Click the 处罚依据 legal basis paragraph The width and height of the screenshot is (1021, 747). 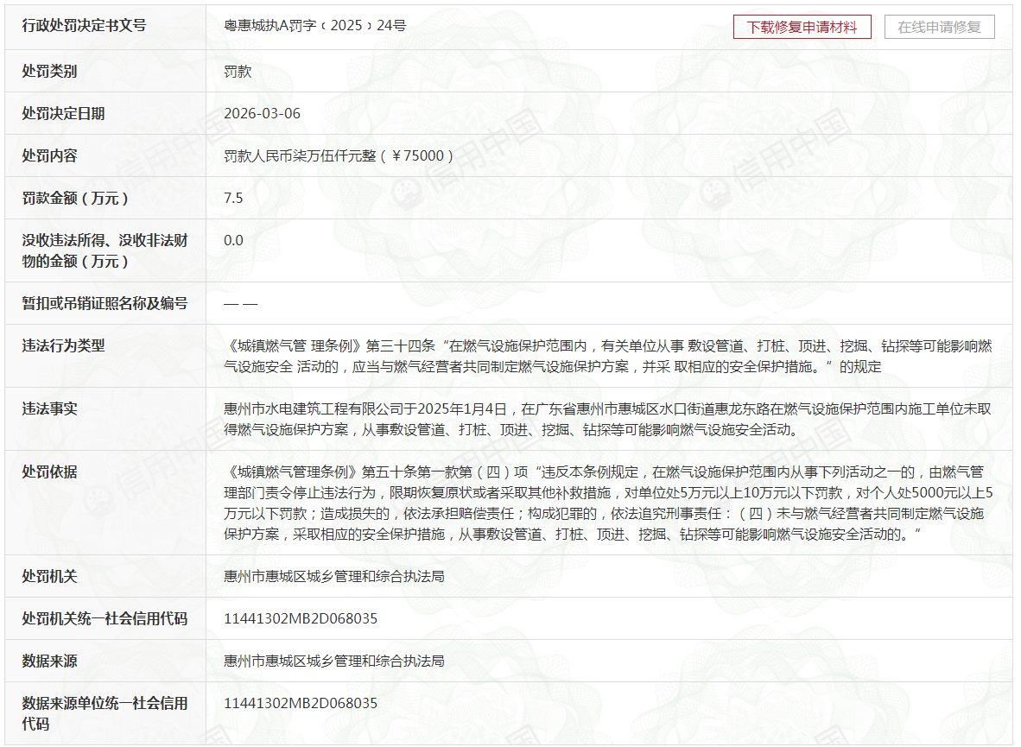[x=606, y=503]
